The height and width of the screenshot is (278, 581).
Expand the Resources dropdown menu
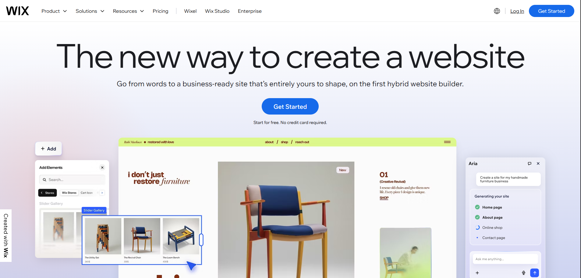point(128,11)
